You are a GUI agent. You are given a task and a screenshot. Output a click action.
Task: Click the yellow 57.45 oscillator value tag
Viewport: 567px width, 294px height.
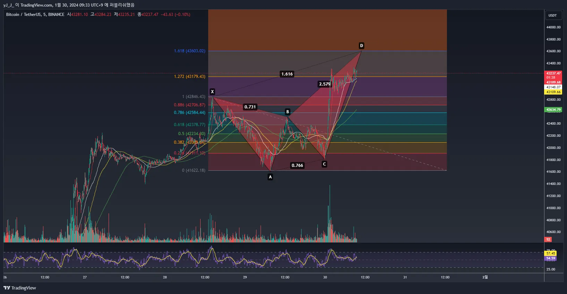click(x=551, y=253)
